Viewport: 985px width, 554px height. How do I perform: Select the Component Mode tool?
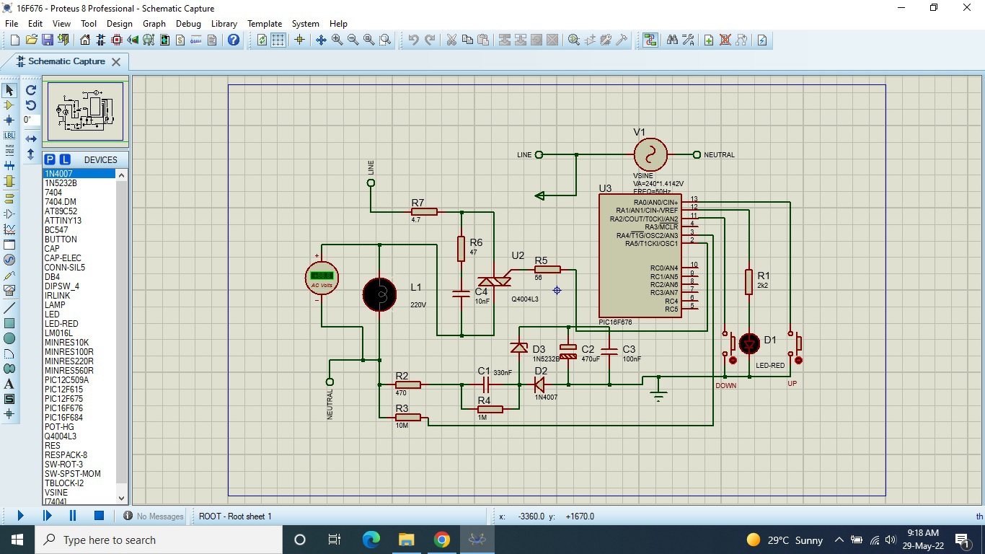9,105
